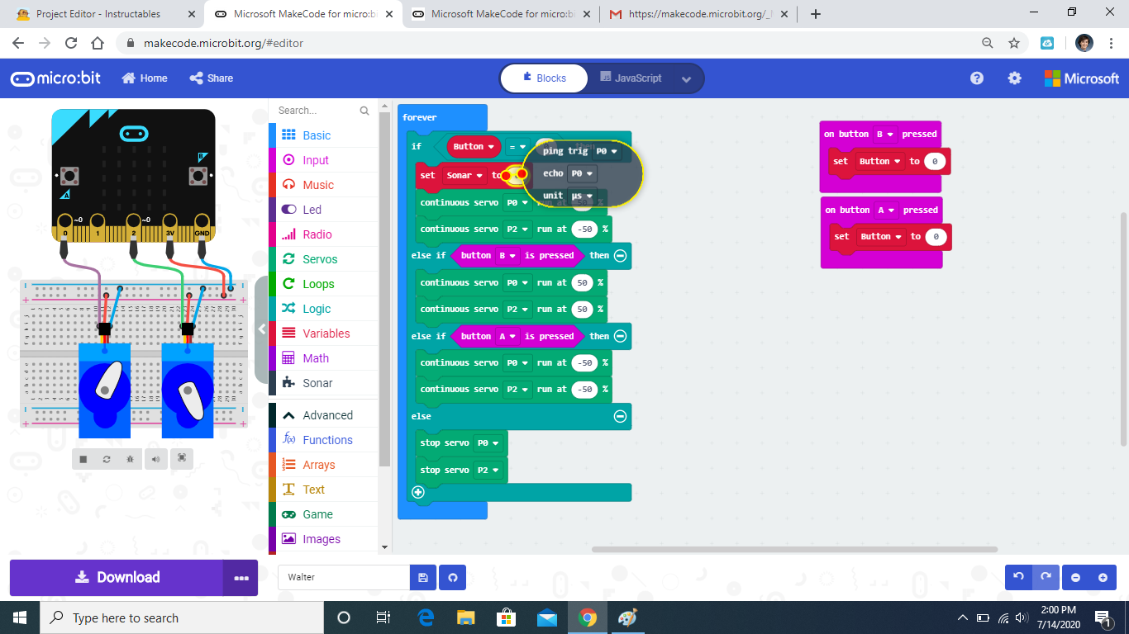
Task: Collapse the simulator panel arrow
Action: (262, 329)
